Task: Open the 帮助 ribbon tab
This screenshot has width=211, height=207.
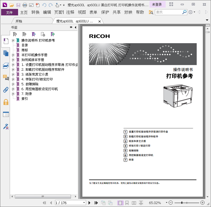Action: 140,12
